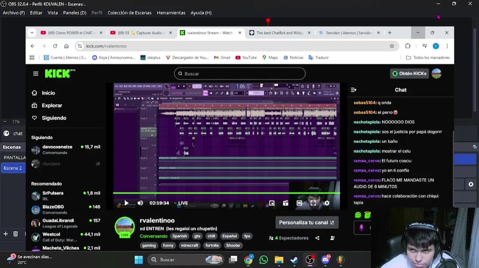479x268 pixels.
Task: Click Personaliza tu canal button
Action: (307, 223)
